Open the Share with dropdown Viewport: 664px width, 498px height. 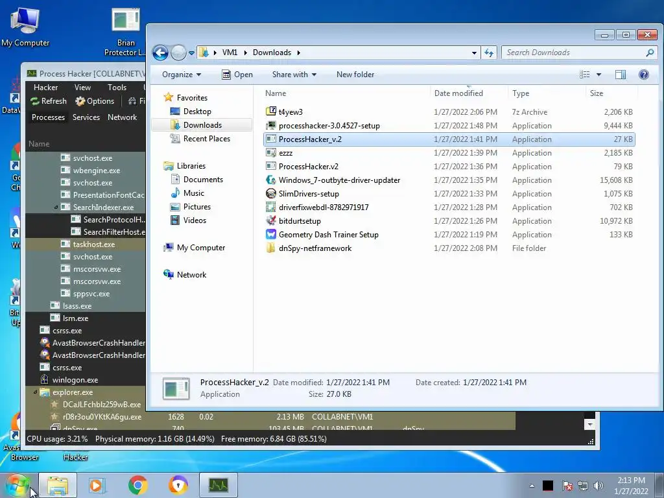(294, 75)
